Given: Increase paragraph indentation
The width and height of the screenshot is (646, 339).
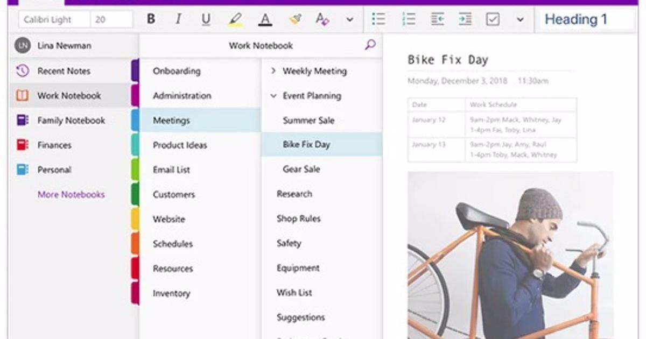Looking at the screenshot, I should tap(465, 19).
